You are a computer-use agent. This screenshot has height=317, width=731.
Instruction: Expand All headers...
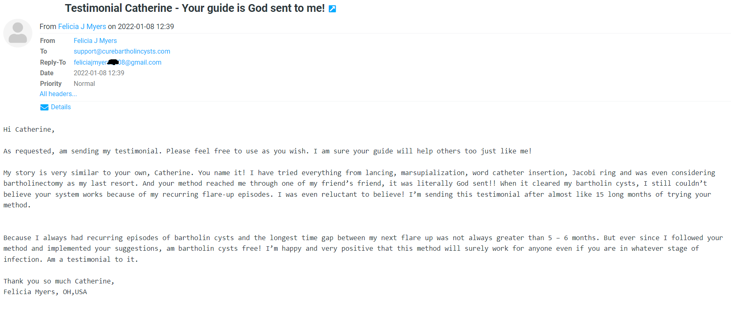(x=58, y=94)
